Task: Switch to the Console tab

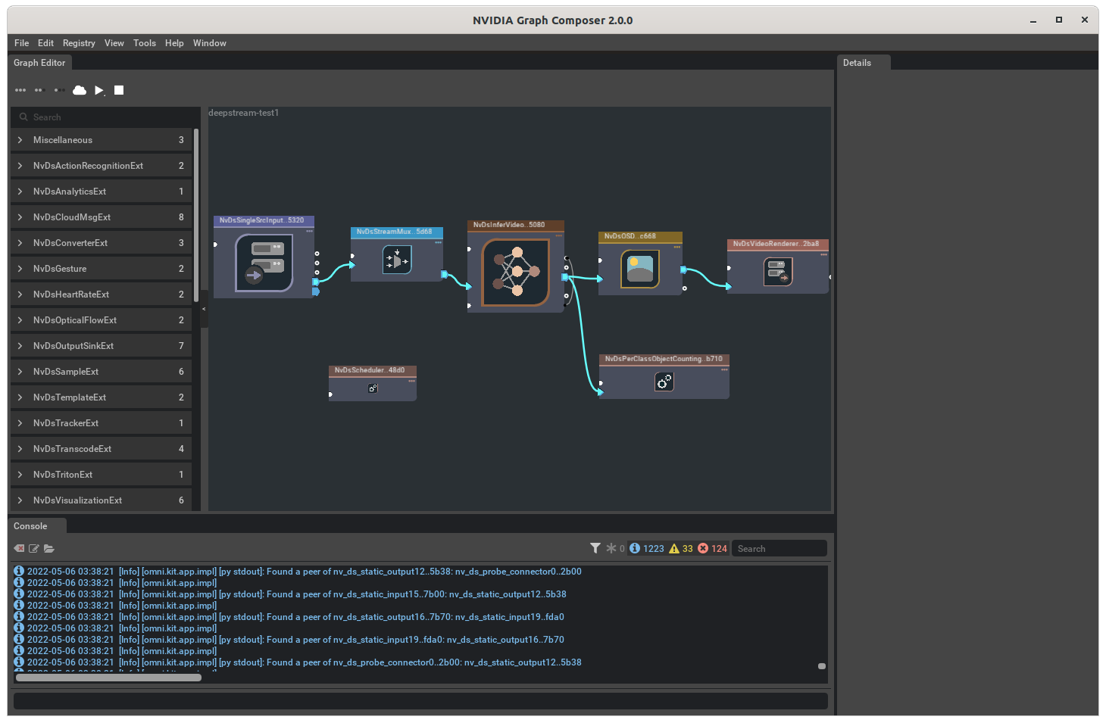Action: tap(30, 525)
